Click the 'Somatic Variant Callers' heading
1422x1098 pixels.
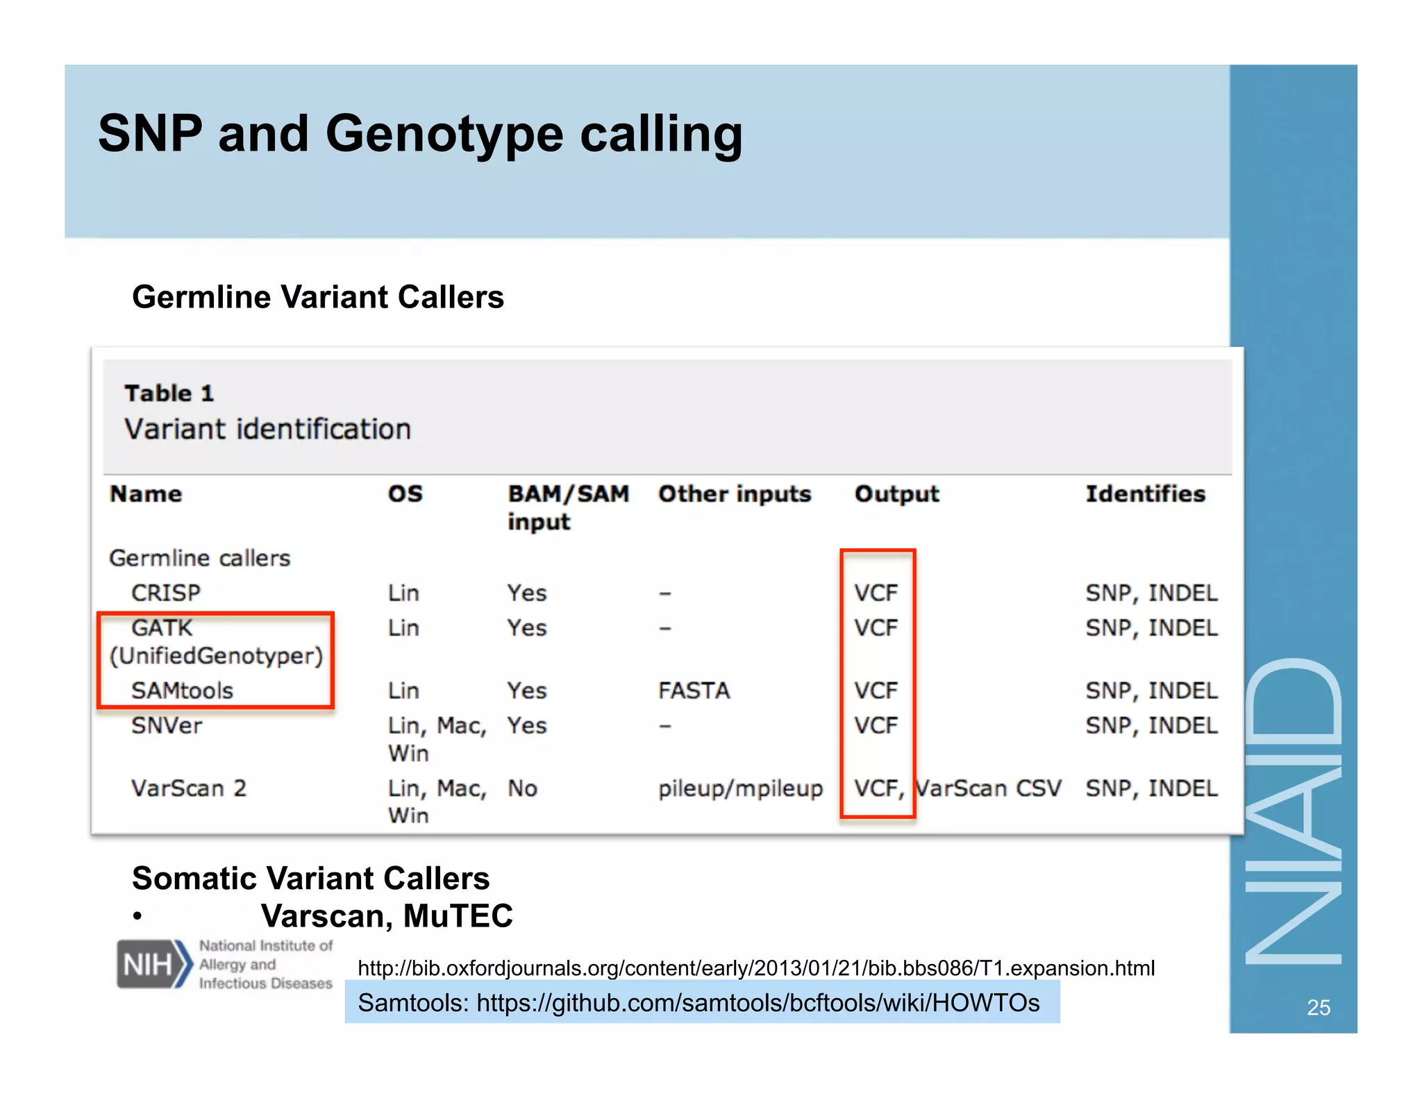point(311,878)
